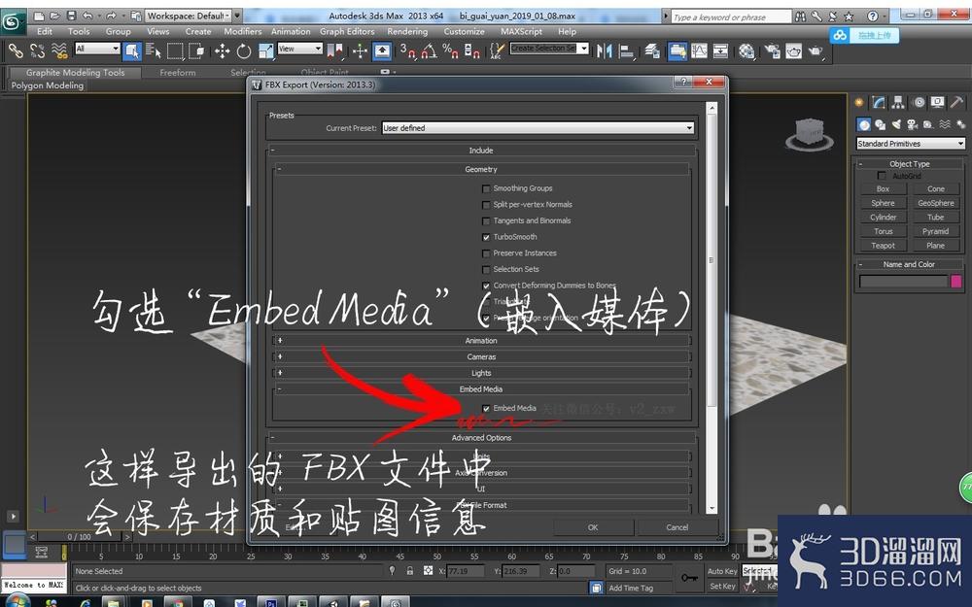Viewport: 972px width, 607px height.
Task: Collapse the Include rollout
Action: (481, 151)
